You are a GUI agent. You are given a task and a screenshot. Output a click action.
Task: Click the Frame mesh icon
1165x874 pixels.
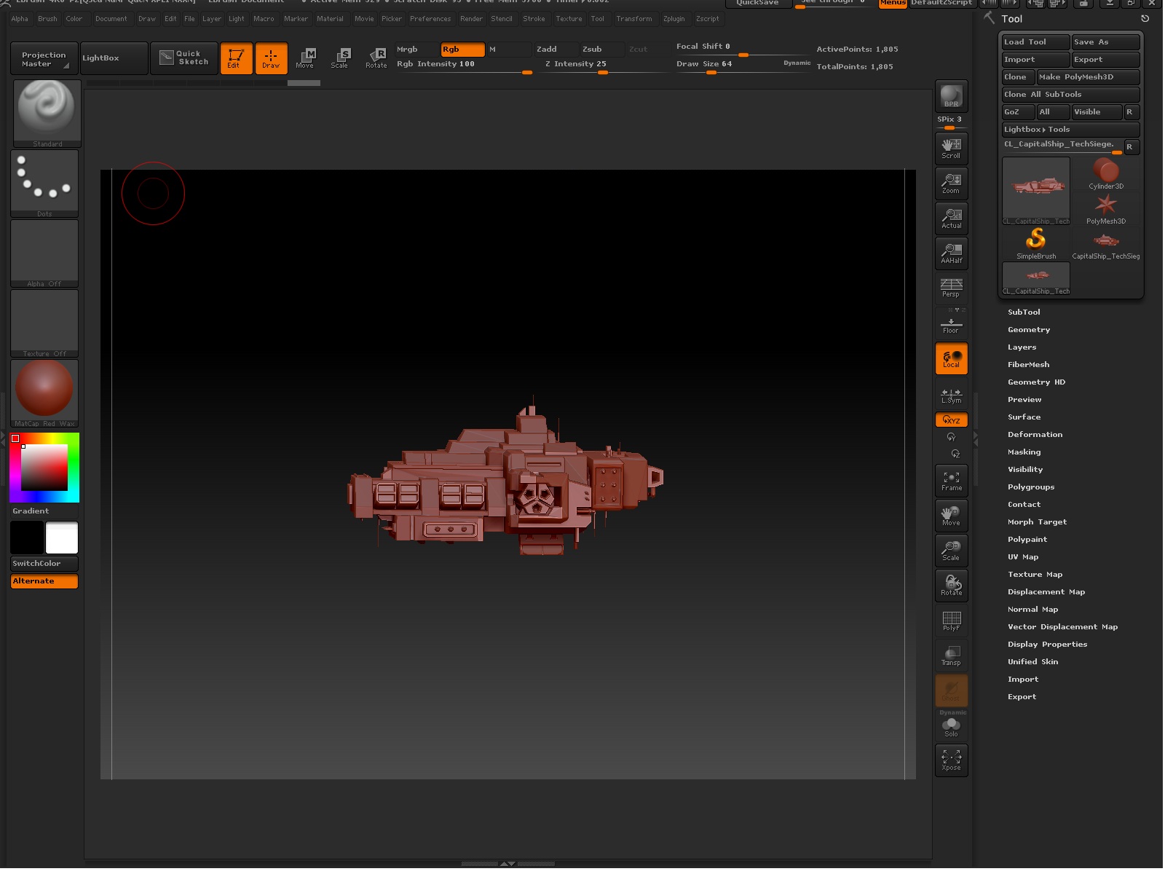point(951,481)
